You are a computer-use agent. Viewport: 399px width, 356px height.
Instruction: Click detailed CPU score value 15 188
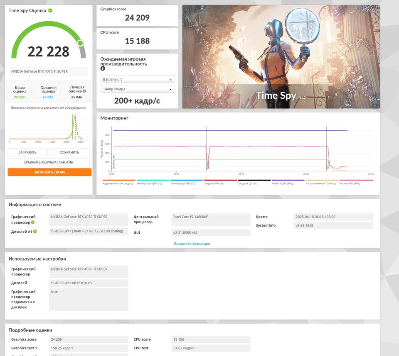211,339
